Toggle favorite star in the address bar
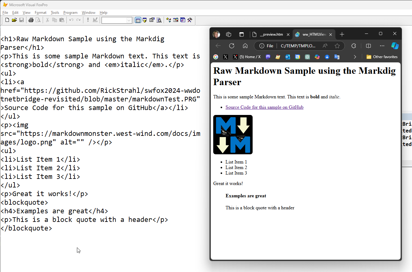Image resolution: width=412 pixels, height=272 pixels. click(x=337, y=46)
